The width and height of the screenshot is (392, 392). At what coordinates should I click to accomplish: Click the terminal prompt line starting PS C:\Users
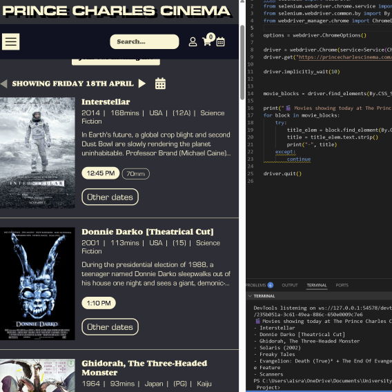pyautogui.click(x=323, y=381)
